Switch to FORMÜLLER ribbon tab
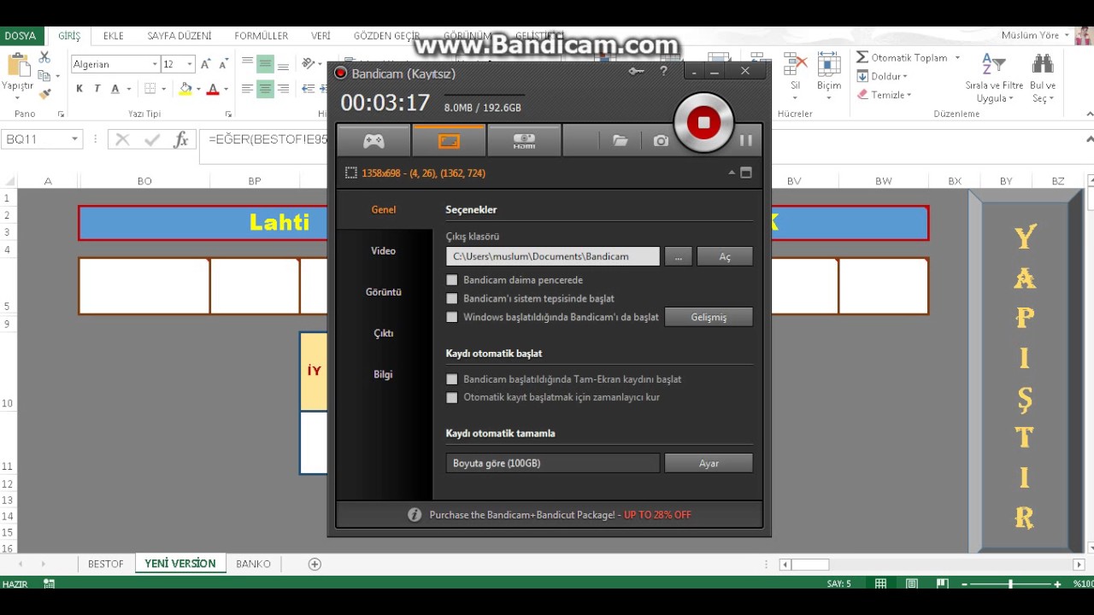This screenshot has width=1094, height=615. pos(262,36)
